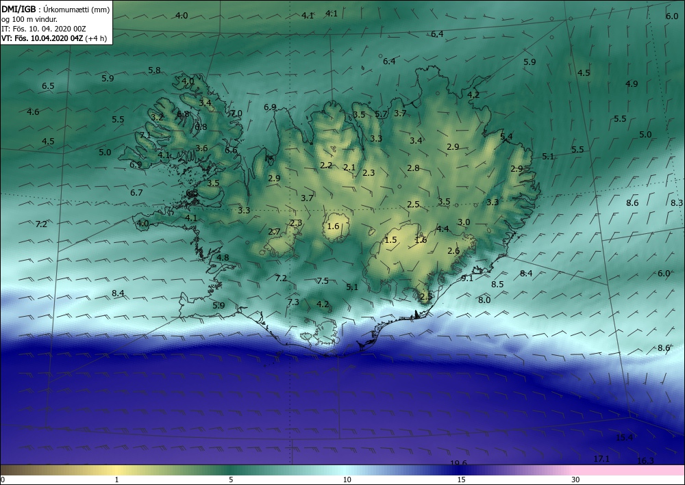Click the map value 4.6
This screenshot has height=485, width=685.
(x=33, y=112)
